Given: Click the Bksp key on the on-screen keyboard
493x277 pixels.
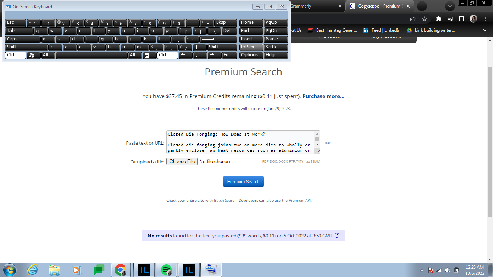Looking at the screenshot, I should [226, 23].
